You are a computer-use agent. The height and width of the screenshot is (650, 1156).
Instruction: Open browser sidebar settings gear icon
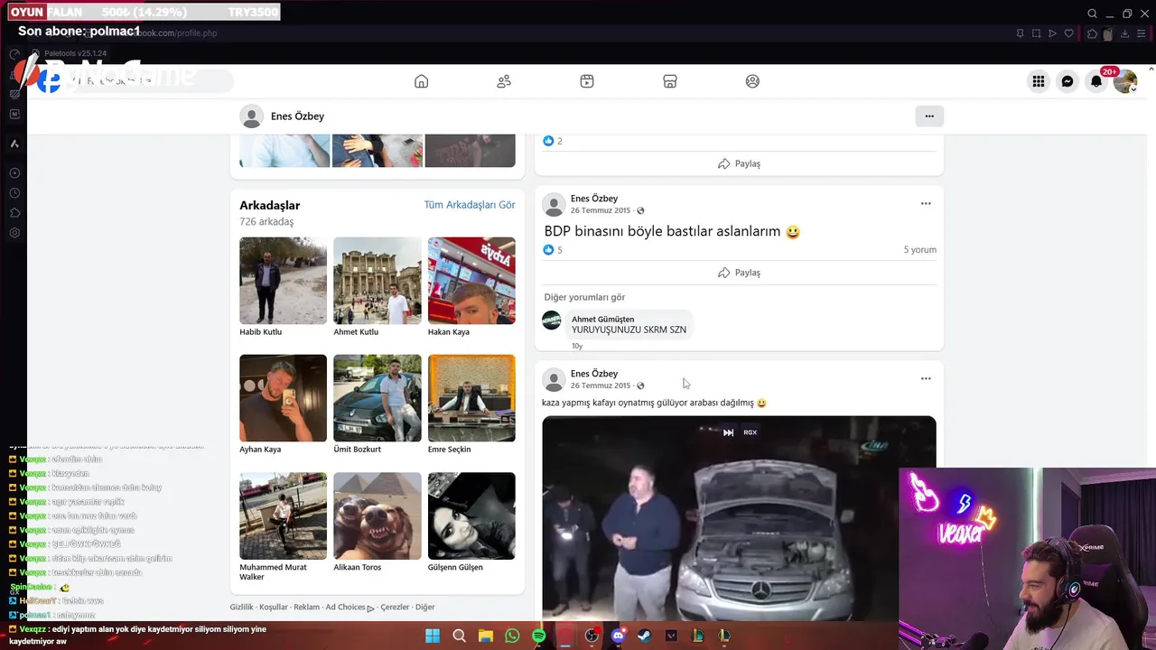tap(14, 233)
